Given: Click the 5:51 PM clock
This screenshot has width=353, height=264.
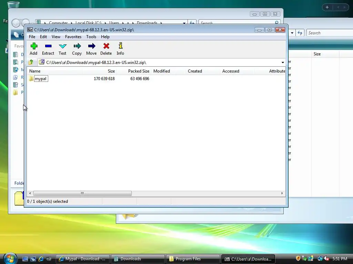Looking at the screenshot, I should coord(340,259).
